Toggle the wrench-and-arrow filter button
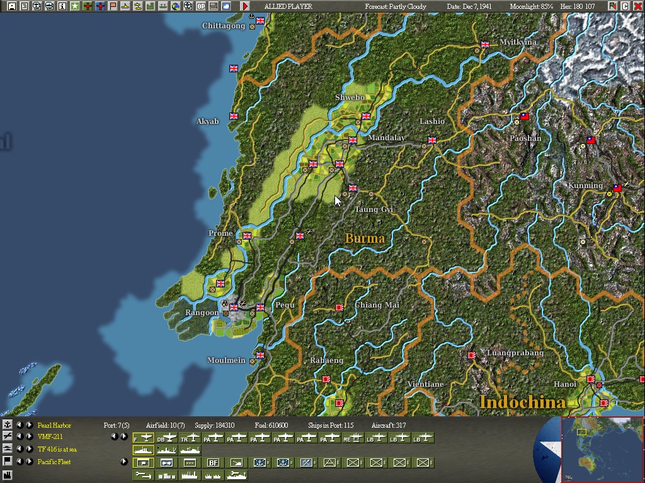The width and height of the screenshot is (645, 483). [x=143, y=475]
